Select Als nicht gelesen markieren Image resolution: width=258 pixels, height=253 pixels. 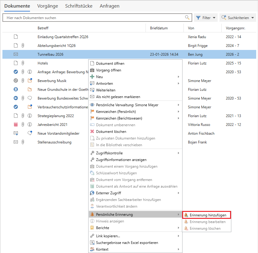click(x=136, y=97)
